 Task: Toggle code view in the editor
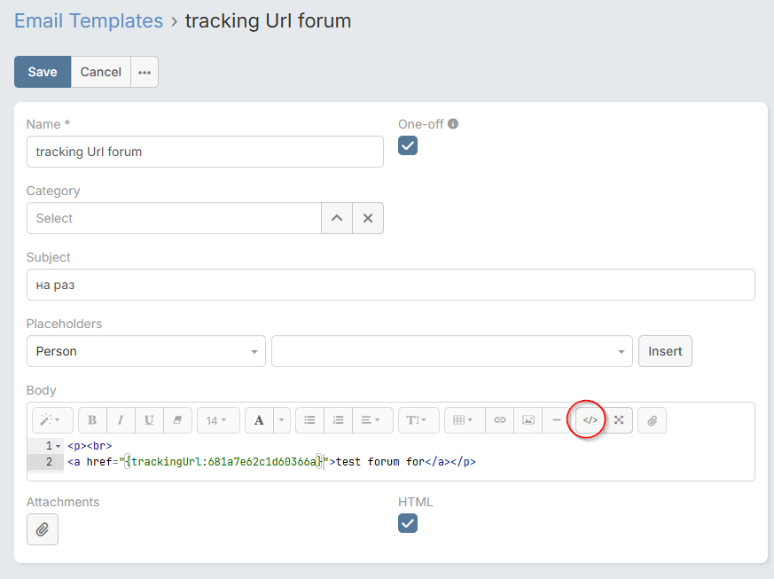pyautogui.click(x=590, y=420)
